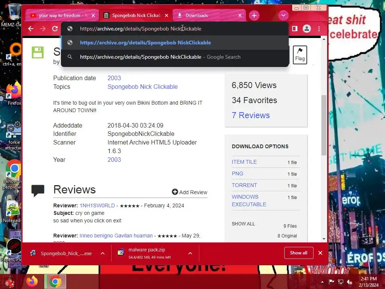Close the downloads bar
Image resolution: width=385 pixels, height=289 pixels.
pyautogui.click(x=320, y=253)
